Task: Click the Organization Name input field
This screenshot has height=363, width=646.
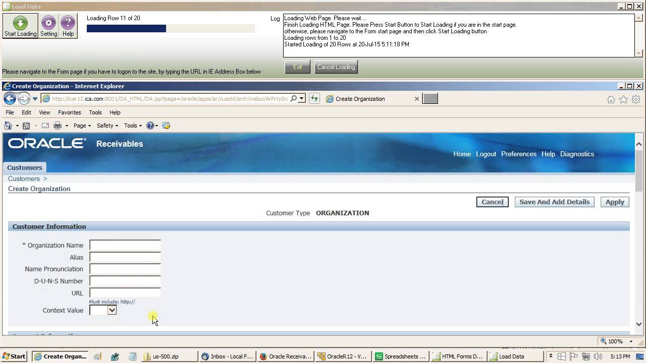Action: (x=125, y=245)
